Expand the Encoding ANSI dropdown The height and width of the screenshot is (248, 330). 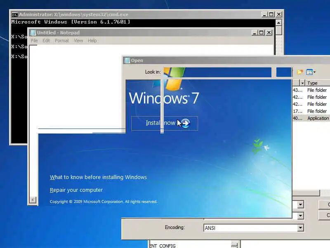pyautogui.click(x=300, y=228)
